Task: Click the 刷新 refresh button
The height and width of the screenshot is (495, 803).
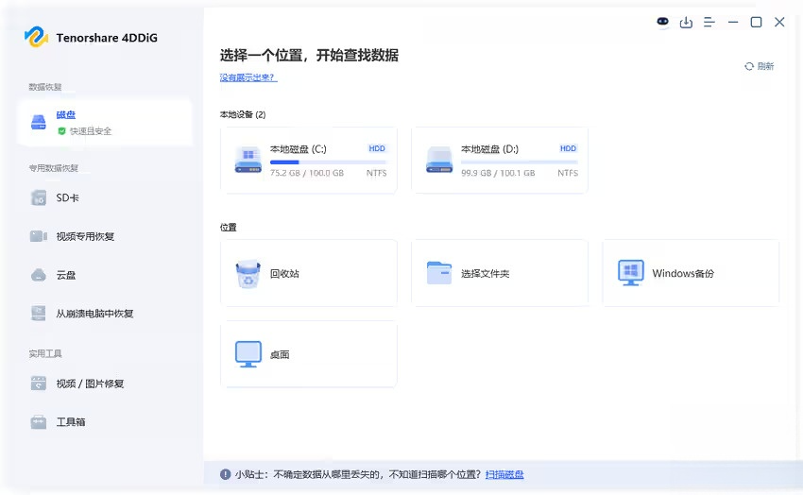Action: [759, 66]
